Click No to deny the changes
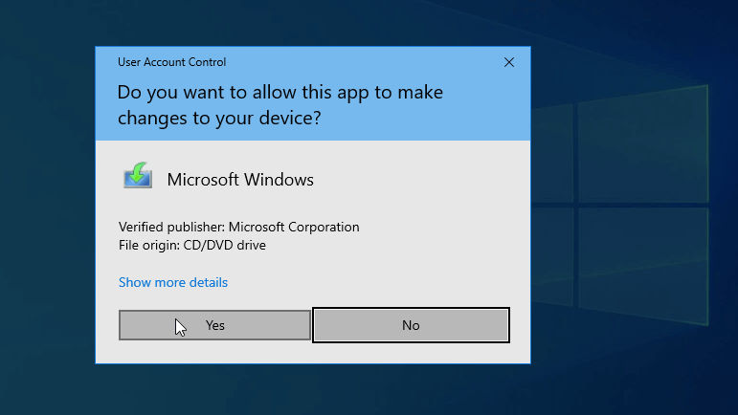Viewport: 738px width, 415px height. [x=411, y=325]
